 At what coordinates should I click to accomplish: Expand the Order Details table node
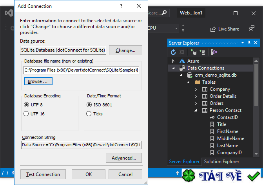[196, 97]
